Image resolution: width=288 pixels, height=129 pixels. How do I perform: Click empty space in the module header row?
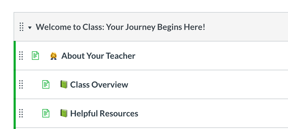tap(246, 27)
